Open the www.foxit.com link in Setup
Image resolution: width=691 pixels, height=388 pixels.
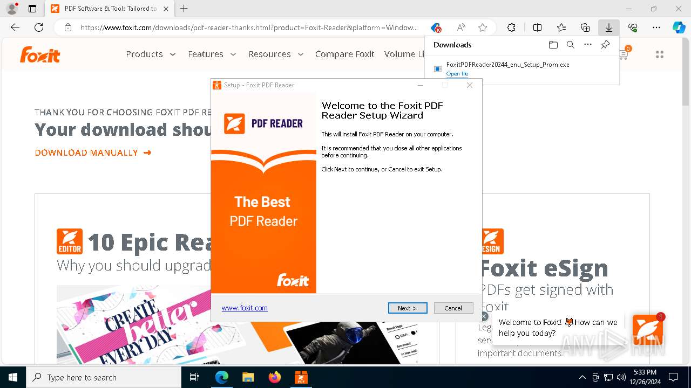tap(245, 308)
